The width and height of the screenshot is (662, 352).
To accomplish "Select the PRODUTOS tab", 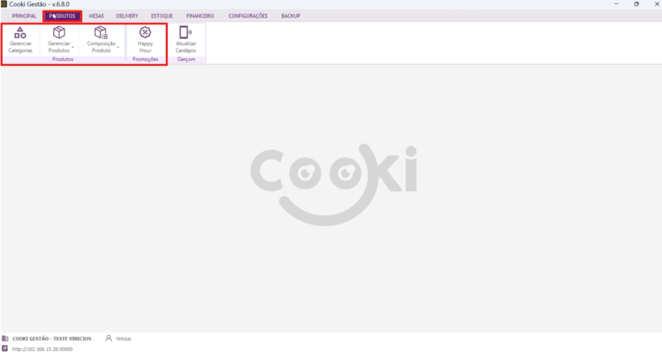I will click(62, 16).
